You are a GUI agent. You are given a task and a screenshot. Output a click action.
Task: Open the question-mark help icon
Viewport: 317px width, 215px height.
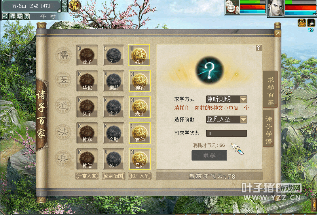tap(259, 48)
